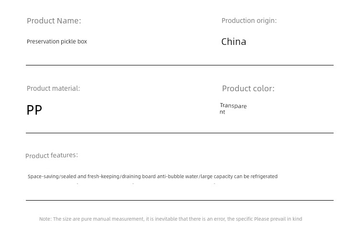Select the Preservation pickle box text

57,42
